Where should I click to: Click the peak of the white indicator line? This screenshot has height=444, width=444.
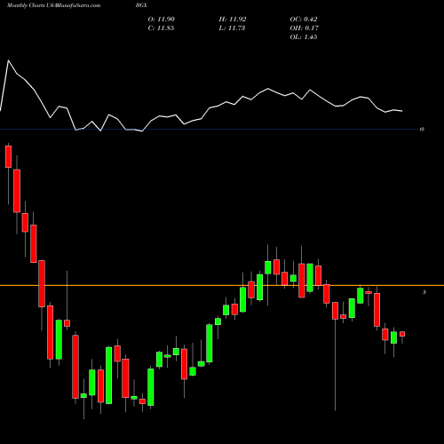tap(8, 60)
